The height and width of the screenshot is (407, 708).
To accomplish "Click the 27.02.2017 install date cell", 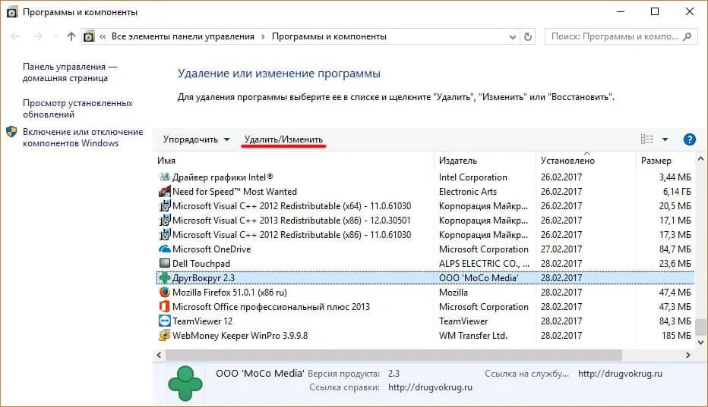I will 561,249.
